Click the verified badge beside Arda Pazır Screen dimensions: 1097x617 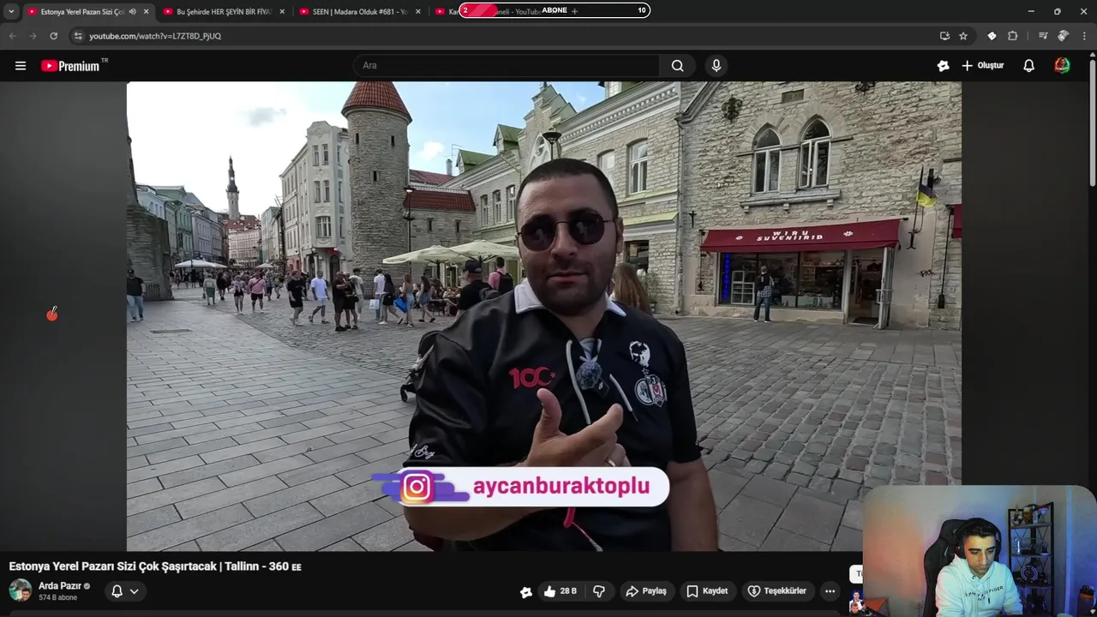(x=87, y=587)
